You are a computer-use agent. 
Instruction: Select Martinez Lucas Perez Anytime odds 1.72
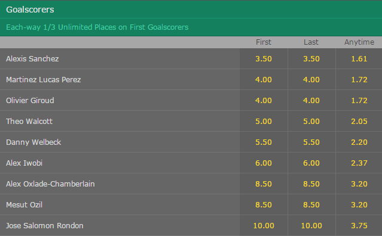[359, 80]
